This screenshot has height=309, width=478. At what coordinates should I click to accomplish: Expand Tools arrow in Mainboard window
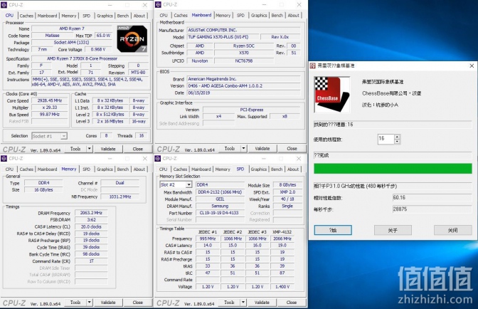coord(243,149)
